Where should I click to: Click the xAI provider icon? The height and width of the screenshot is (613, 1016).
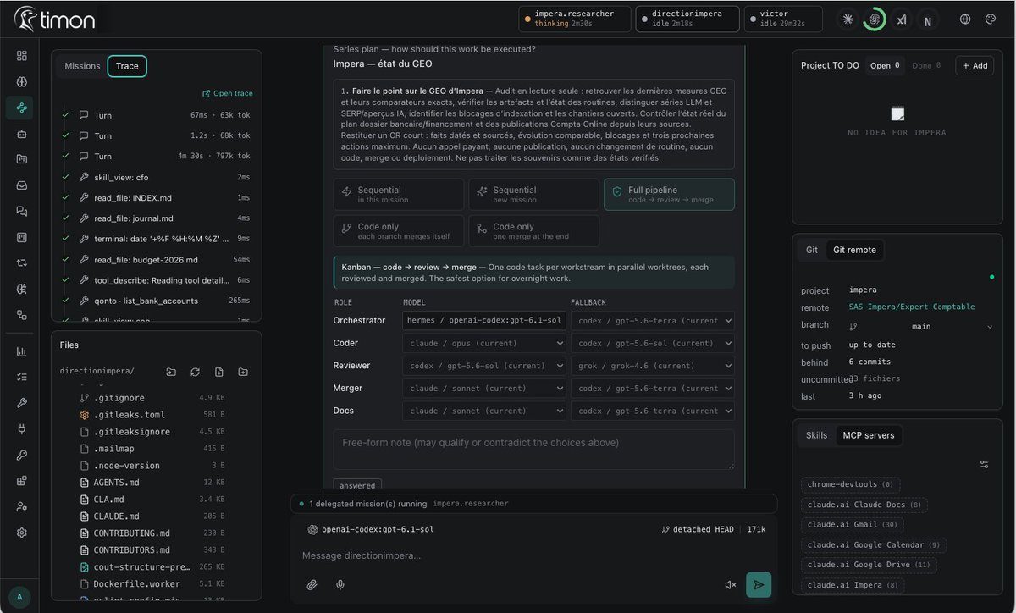[902, 19]
